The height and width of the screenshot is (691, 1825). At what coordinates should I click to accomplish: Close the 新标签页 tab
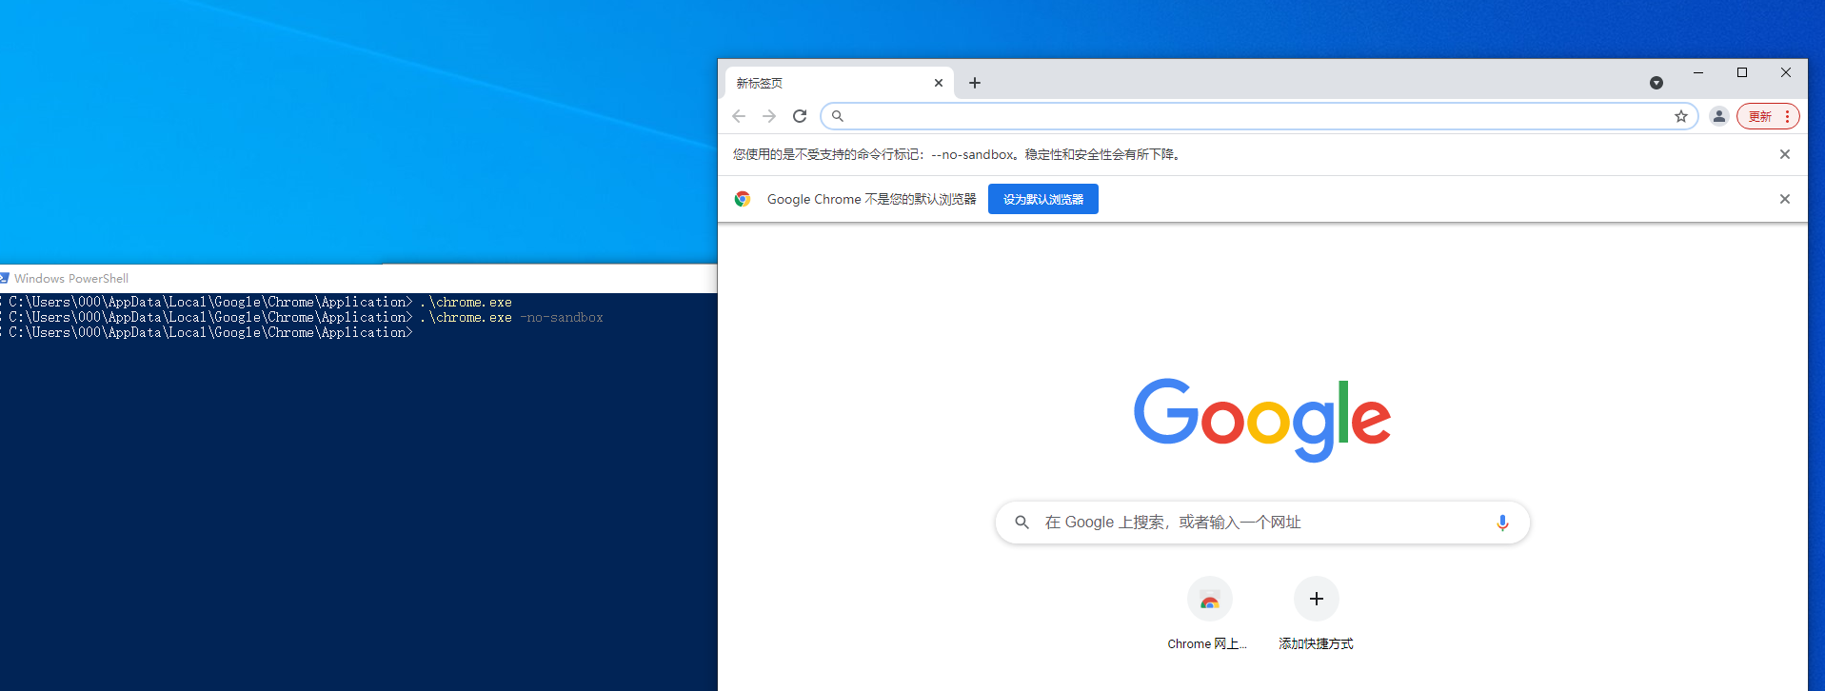(939, 83)
